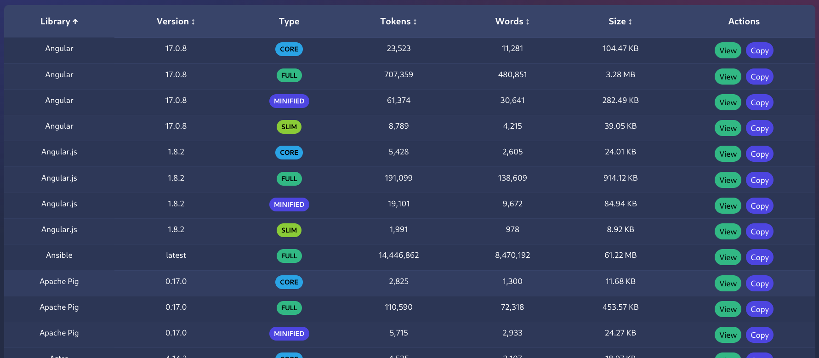Sort table by Size column header
The width and height of the screenshot is (819, 358).
pyautogui.click(x=620, y=22)
